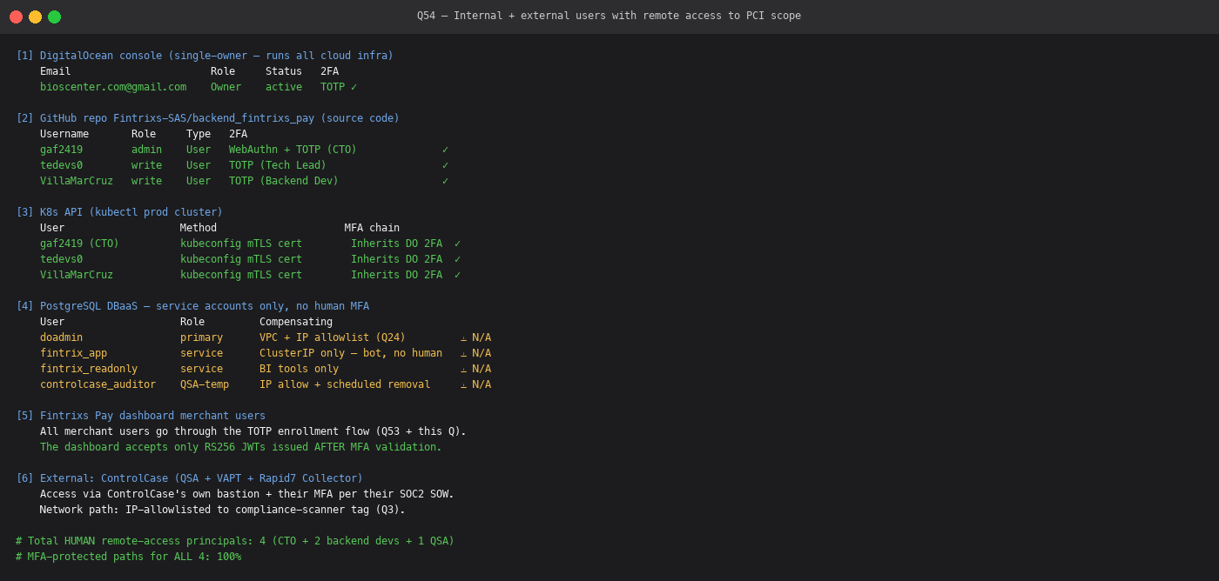Click the 'Owner' role value
Viewport: 1219px width, 581px height.
pos(226,87)
